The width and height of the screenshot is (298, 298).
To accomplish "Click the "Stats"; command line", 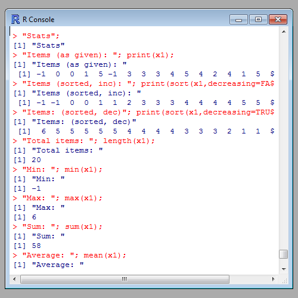I will tap(36, 36).
